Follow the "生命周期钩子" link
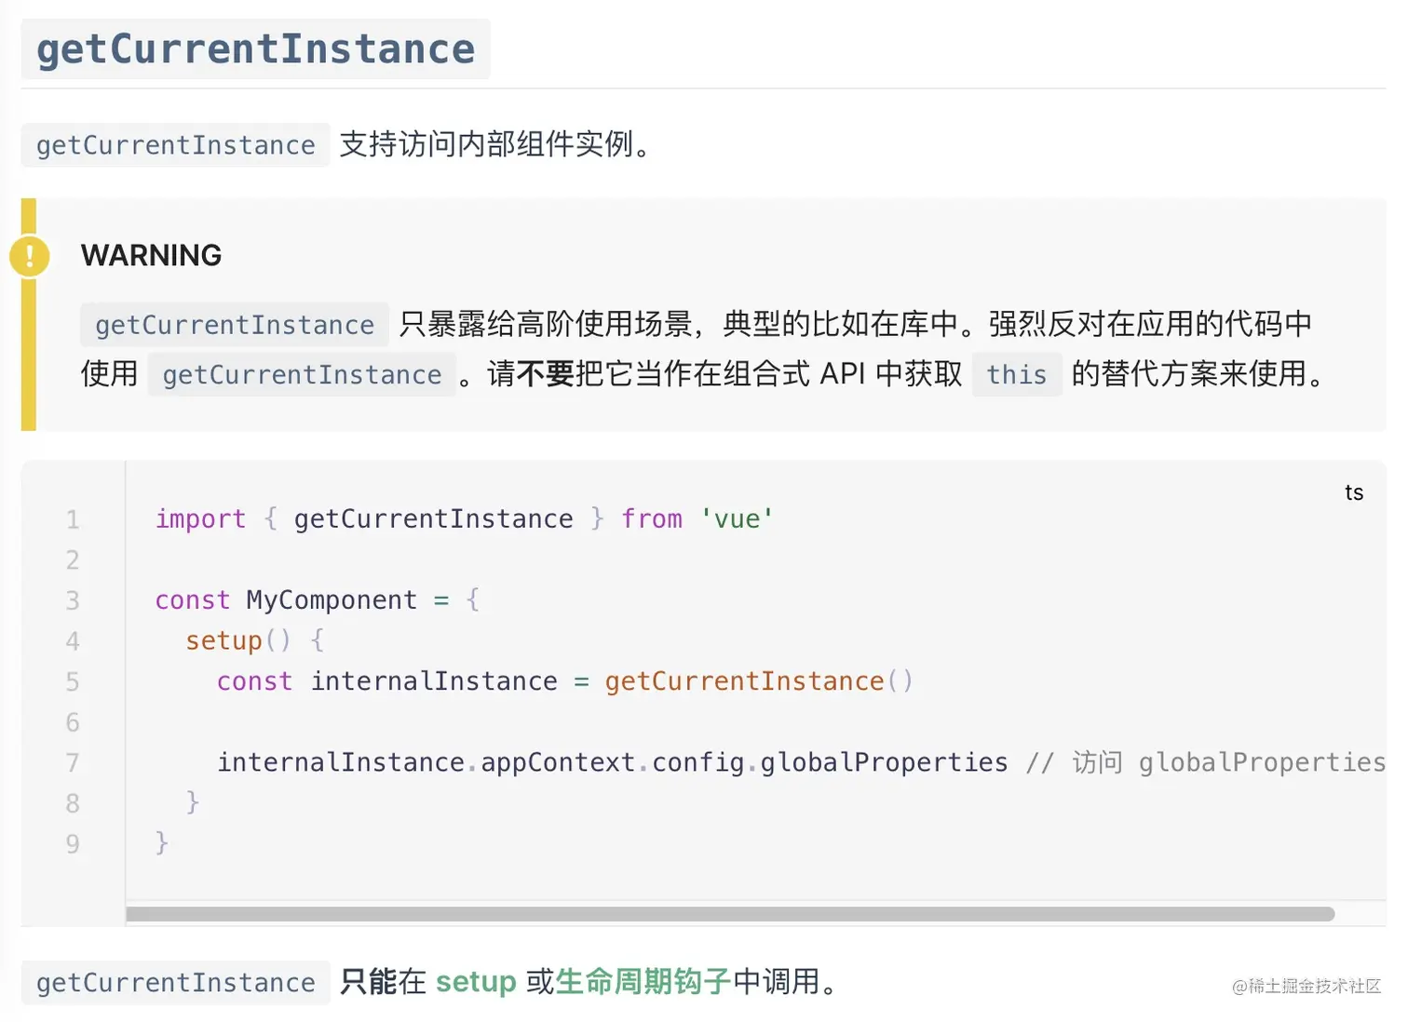 (643, 982)
